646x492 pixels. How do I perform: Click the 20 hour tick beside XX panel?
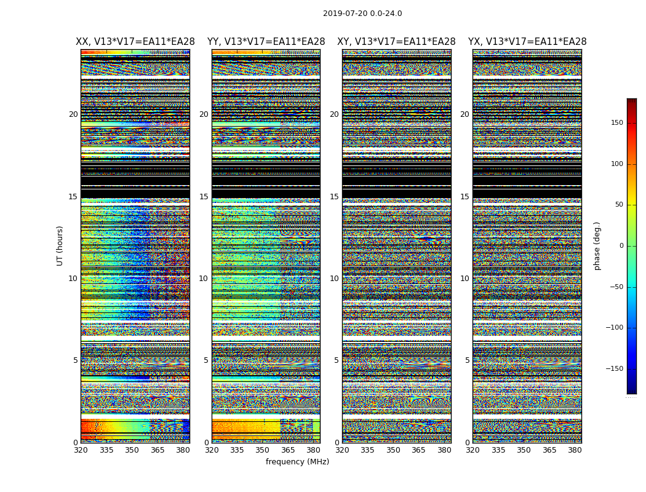click(73, 114)
